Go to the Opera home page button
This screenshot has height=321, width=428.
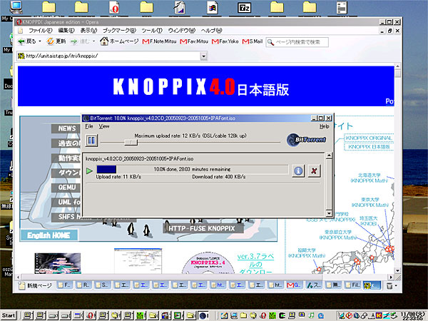(121, 41)
